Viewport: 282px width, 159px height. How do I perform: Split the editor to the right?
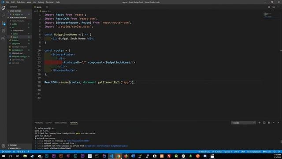click(x=274, y=7)
